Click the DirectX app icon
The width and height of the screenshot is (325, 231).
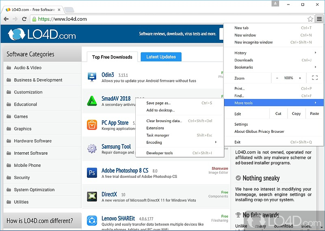(92, 196)
